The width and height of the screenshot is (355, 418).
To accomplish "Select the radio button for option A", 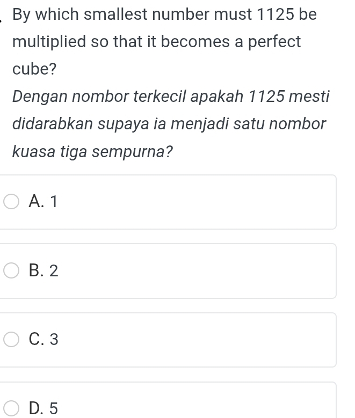I will (12, 202).
